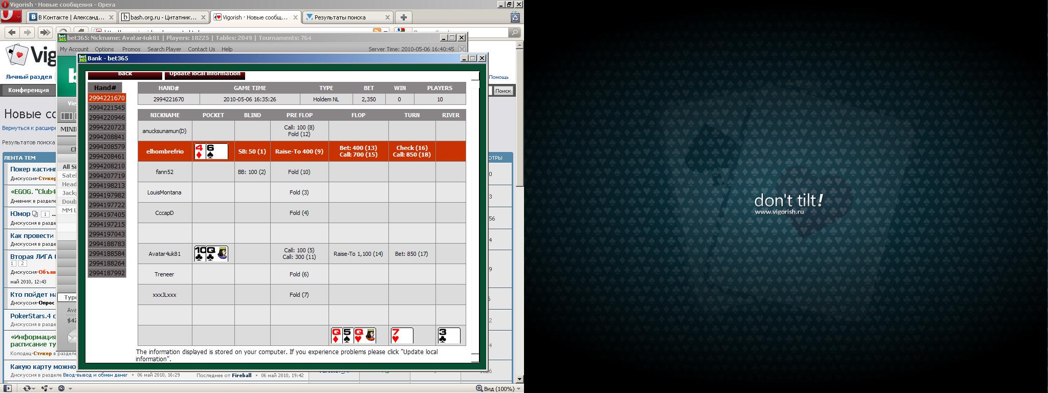The width and height of the screenshot is (1048, 393).
Task: Open the Search Player menu
Action: click(x=164, y=49)
